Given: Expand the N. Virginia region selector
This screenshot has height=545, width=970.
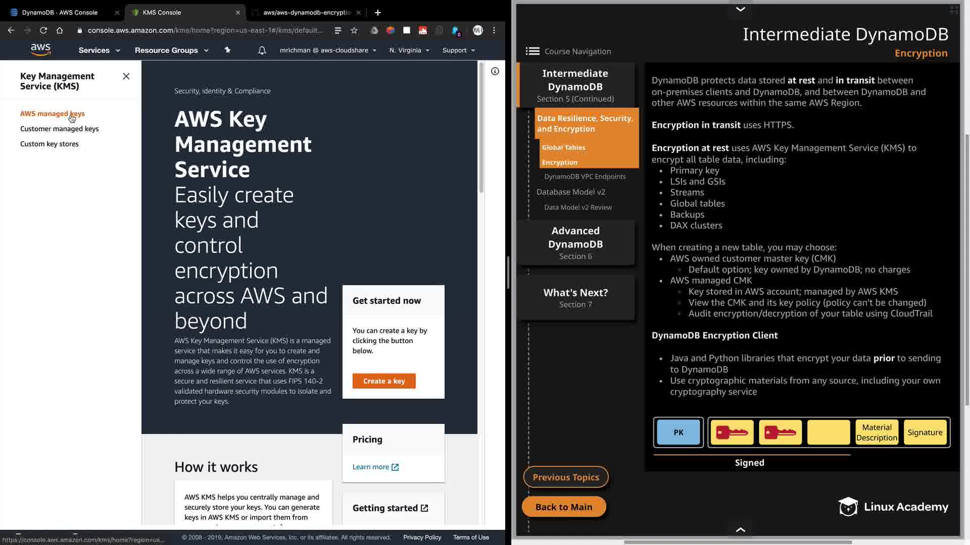Looking at the screenshot, I should click(409, 50).
